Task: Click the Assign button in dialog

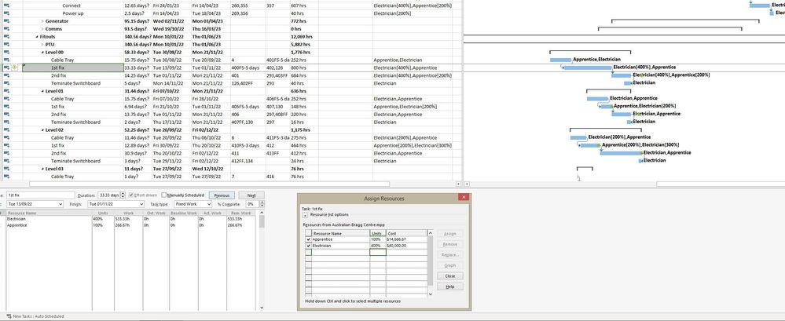Action: click(x=450, y=234)
